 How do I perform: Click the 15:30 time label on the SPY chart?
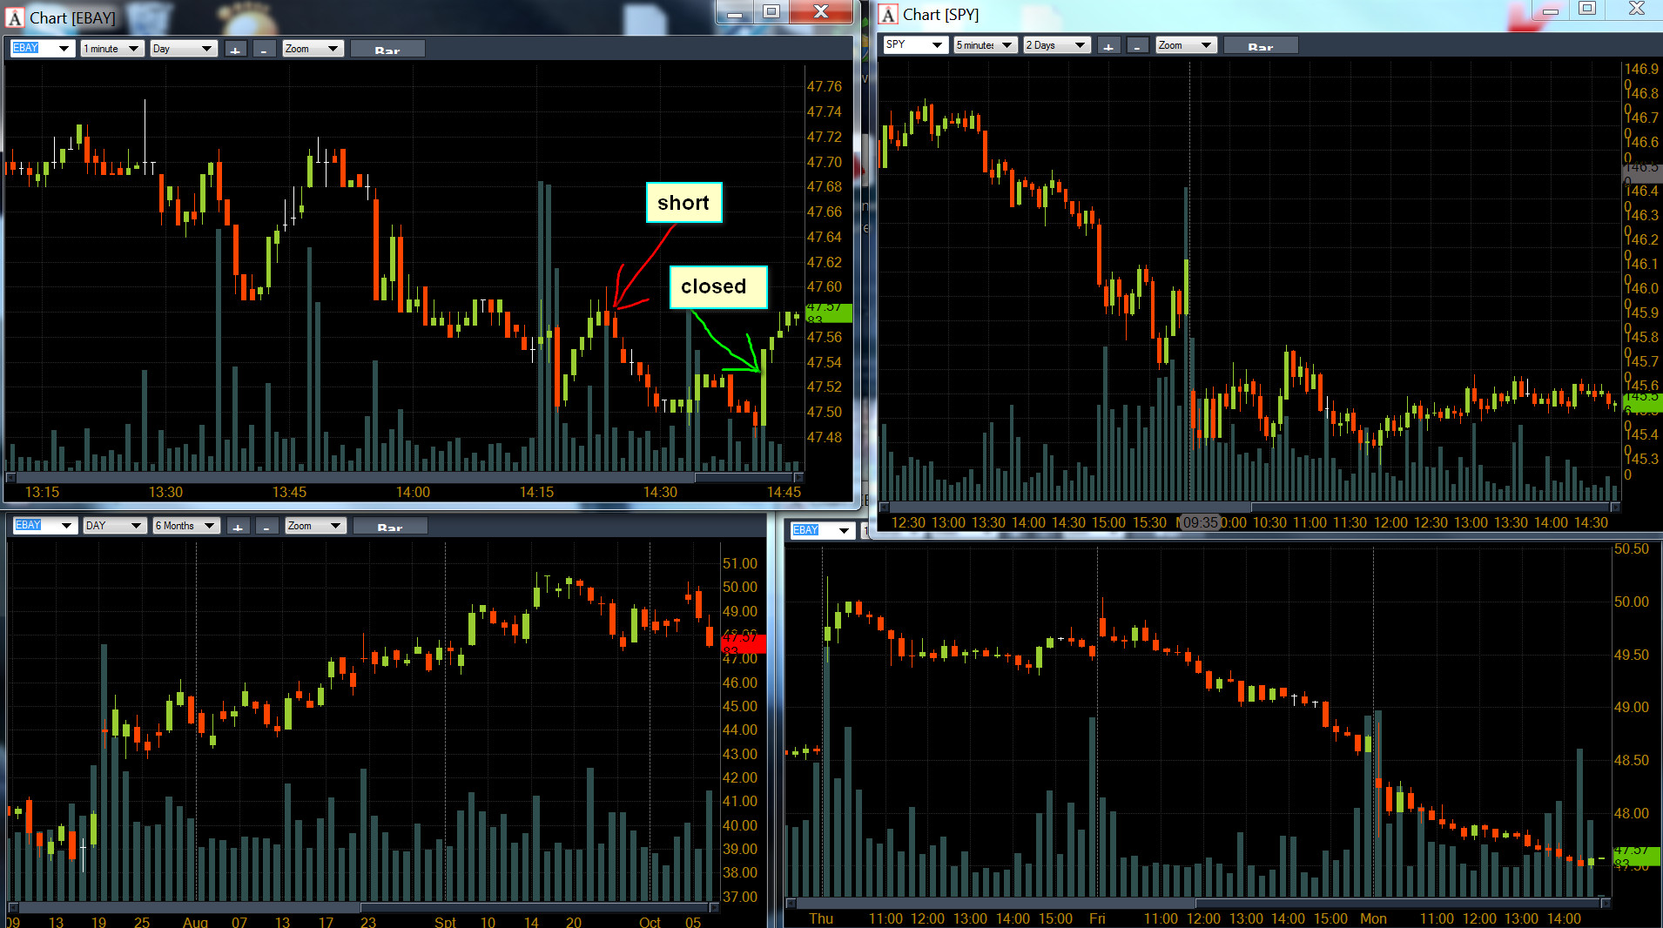1149,522
